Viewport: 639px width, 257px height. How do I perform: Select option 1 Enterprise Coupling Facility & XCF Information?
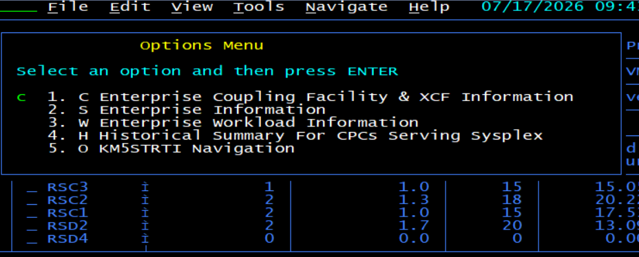tap(310, 97)
